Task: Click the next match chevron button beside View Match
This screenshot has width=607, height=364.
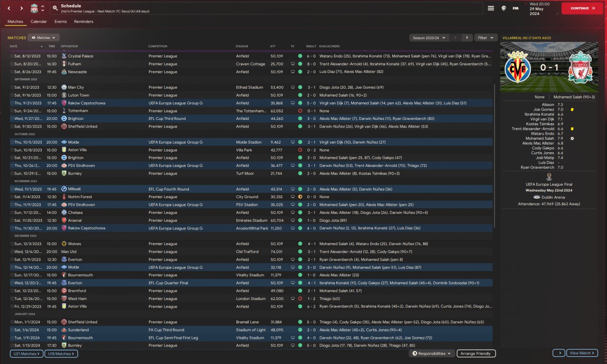Action: click(559, 353)
